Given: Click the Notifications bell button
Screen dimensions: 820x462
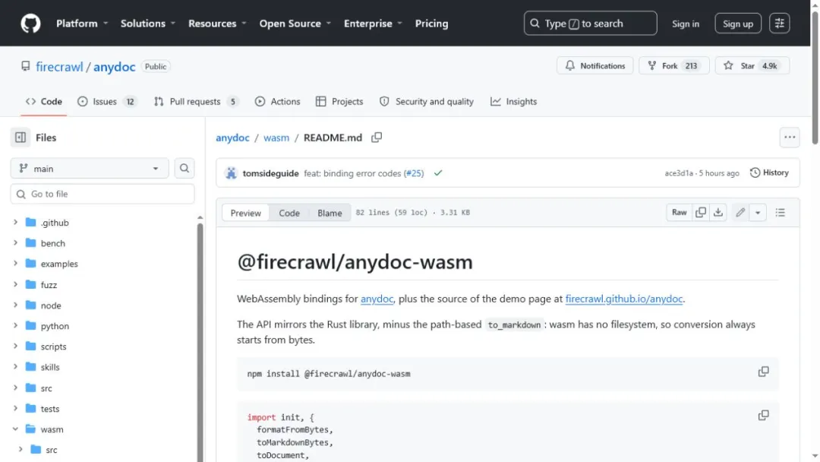Looking at the screenshot, I should pyautogui.click(x=594, y=66).
